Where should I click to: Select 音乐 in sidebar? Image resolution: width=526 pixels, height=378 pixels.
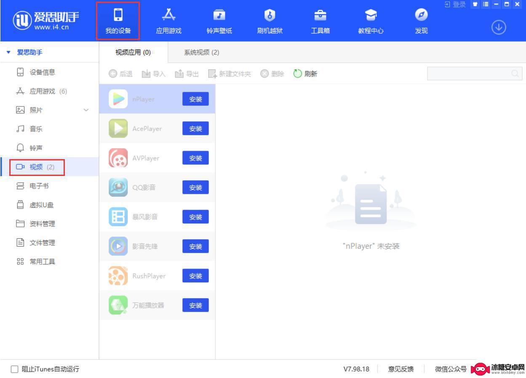pos(49,129)
